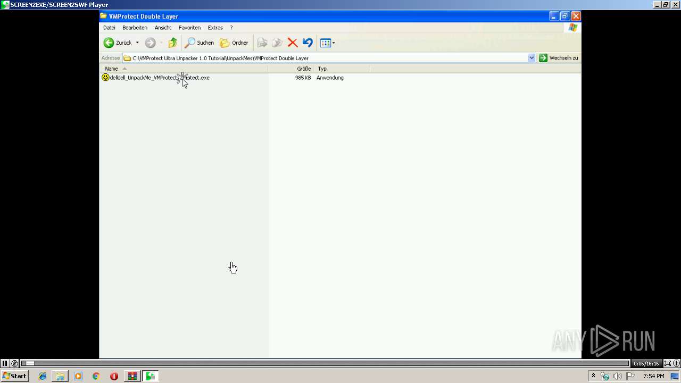681x383 pixels.
Task: Switch to the Screen2SWF taskbar button
Action: 151,376
